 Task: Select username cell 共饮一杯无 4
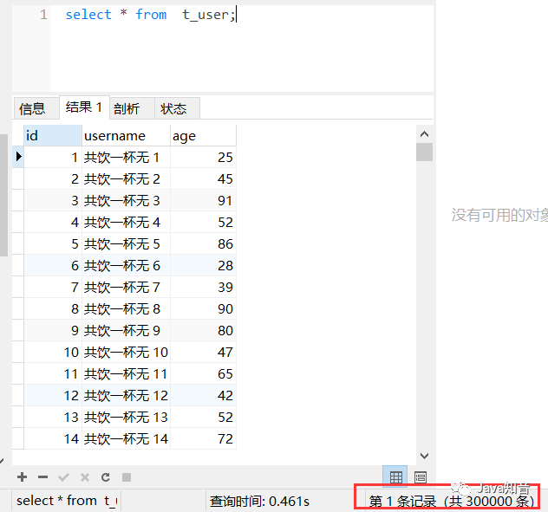127,222
